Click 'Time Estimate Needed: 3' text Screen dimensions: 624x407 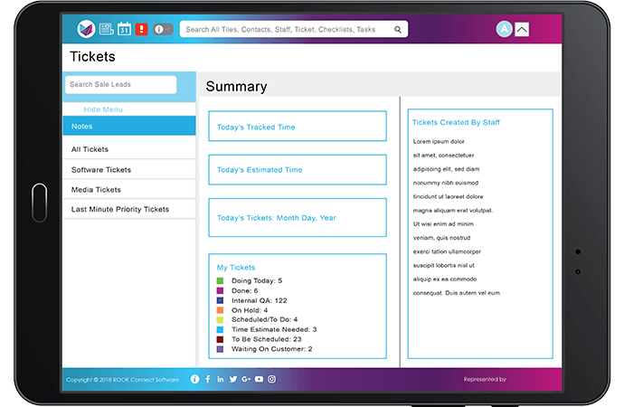click(x=274, y=329)
